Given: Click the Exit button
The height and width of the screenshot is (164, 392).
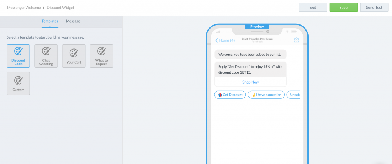Looking at the screenshot, I should [313, 8].
